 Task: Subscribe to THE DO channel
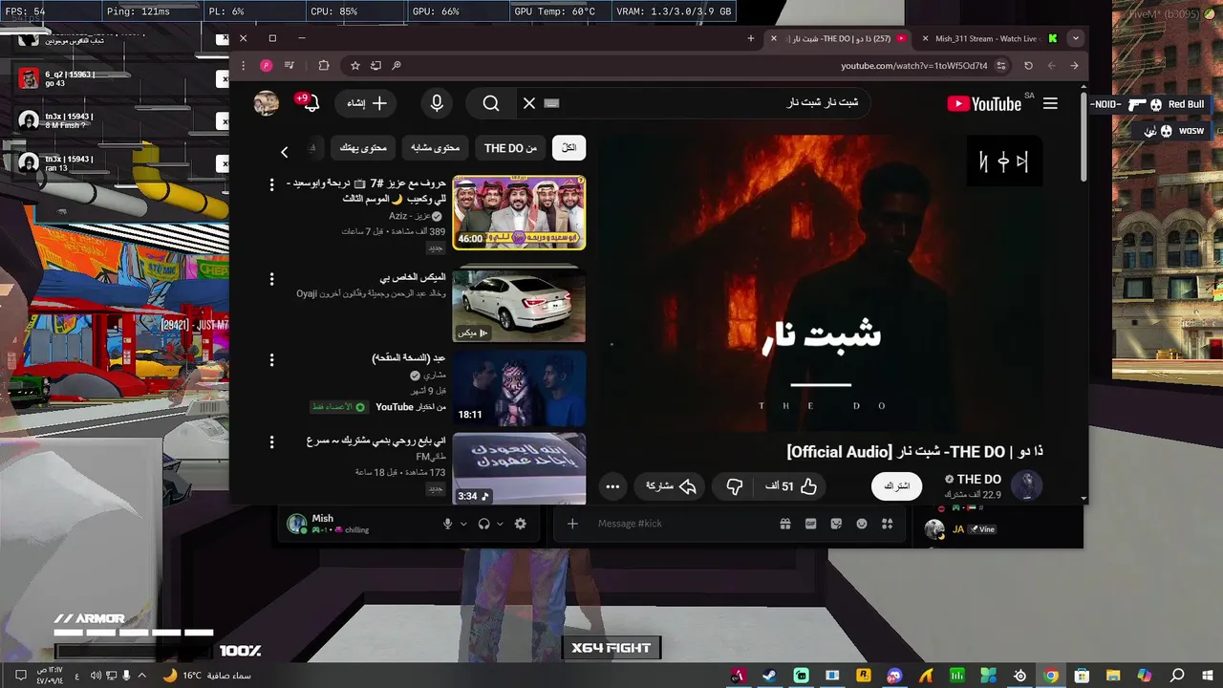(x=896, y=486)
